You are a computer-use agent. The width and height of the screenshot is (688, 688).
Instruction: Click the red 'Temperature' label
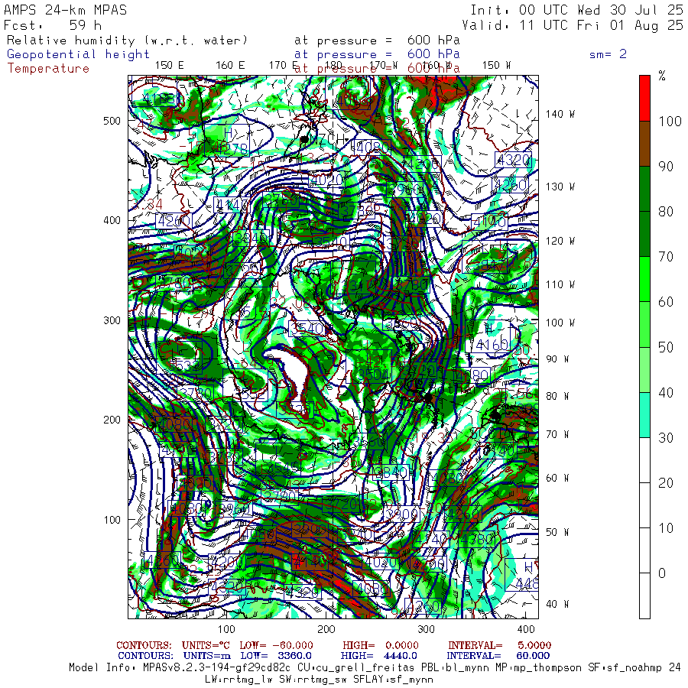(48, 69)
